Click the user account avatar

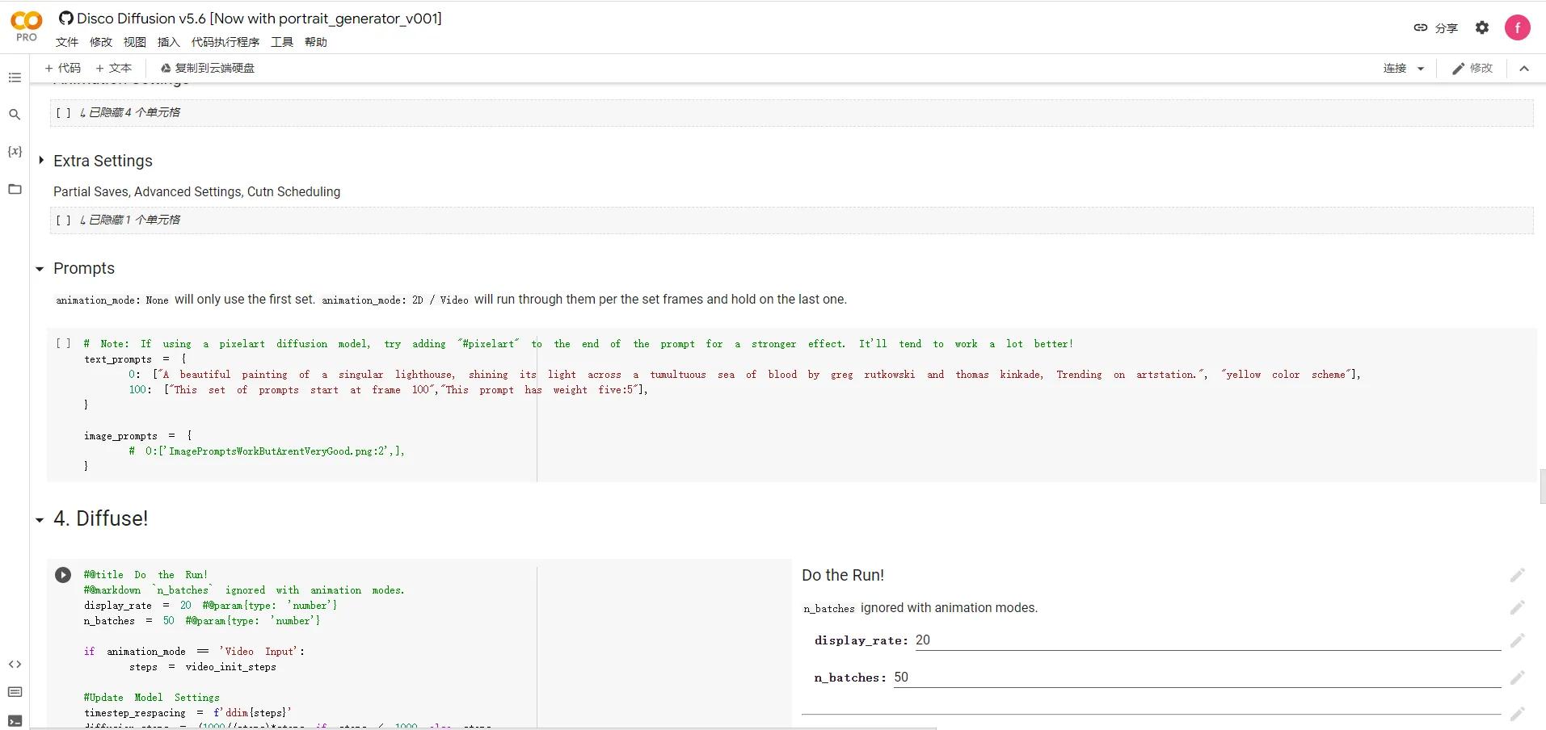coord(1517,27)
